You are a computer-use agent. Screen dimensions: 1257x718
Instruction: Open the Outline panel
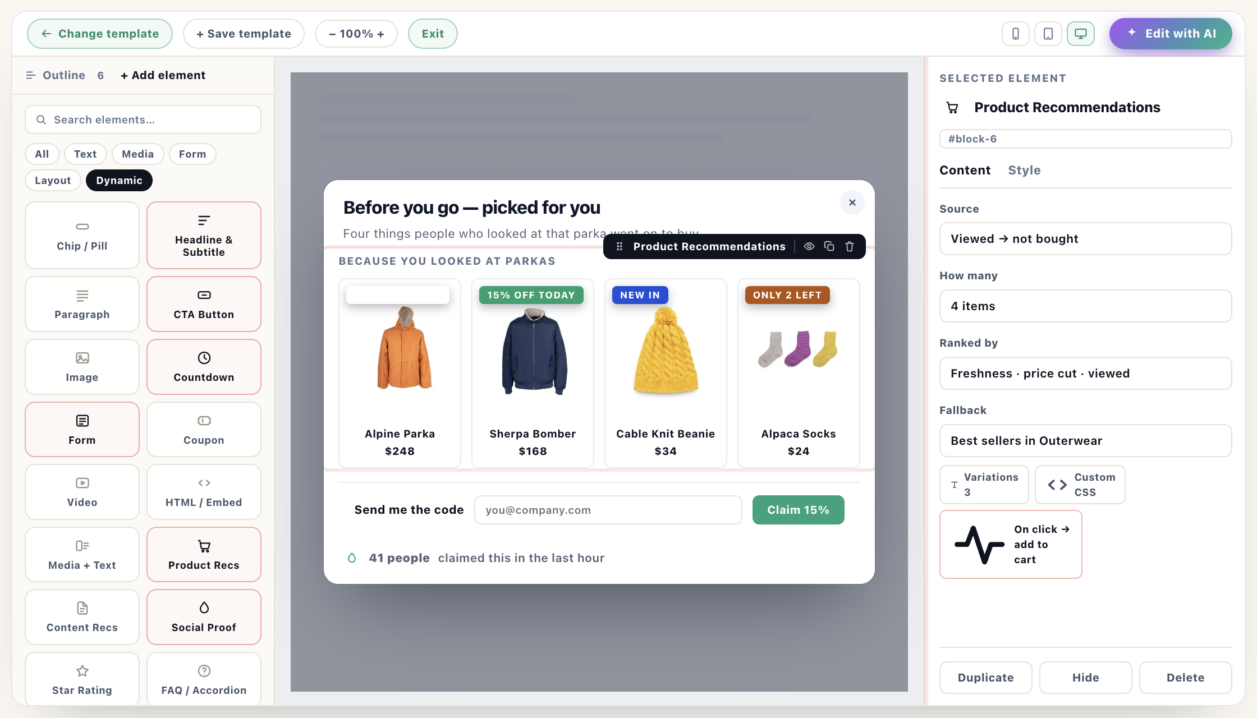click(x=64, y=75)
